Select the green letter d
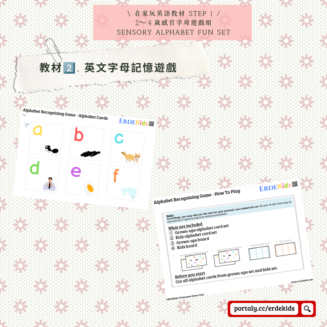The height and width of the screenshot is (327, 327). 34,168
